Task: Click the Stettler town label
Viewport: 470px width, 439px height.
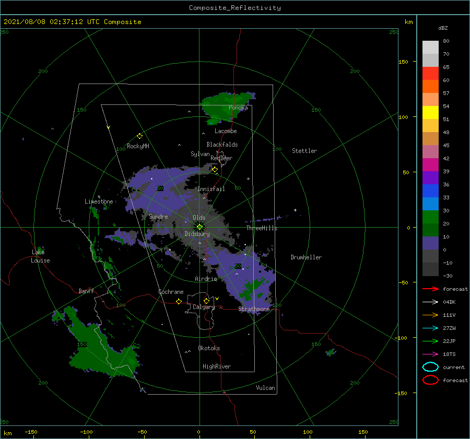Action: (x=304, y=151)
